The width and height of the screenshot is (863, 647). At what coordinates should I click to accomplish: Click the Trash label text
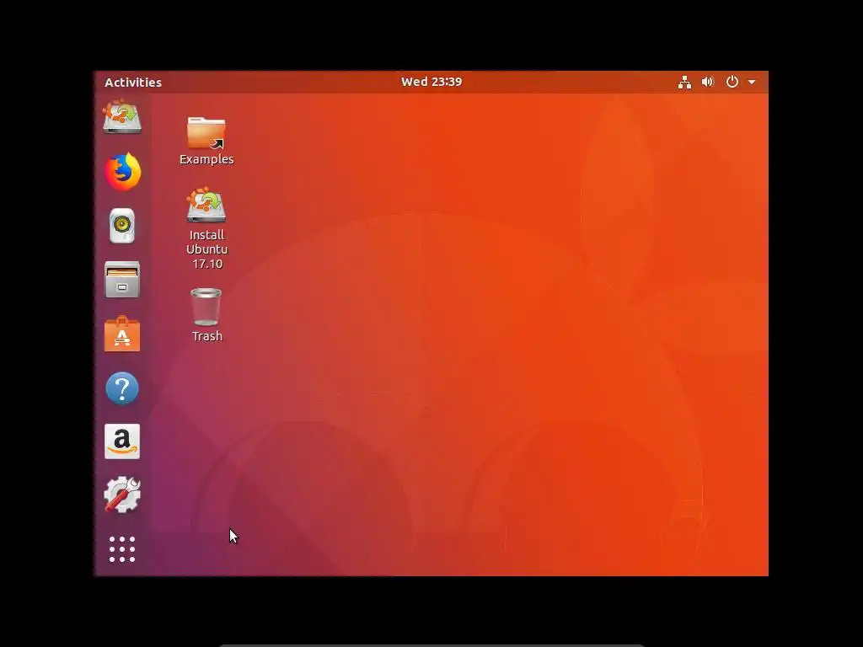tap(207, 336)
